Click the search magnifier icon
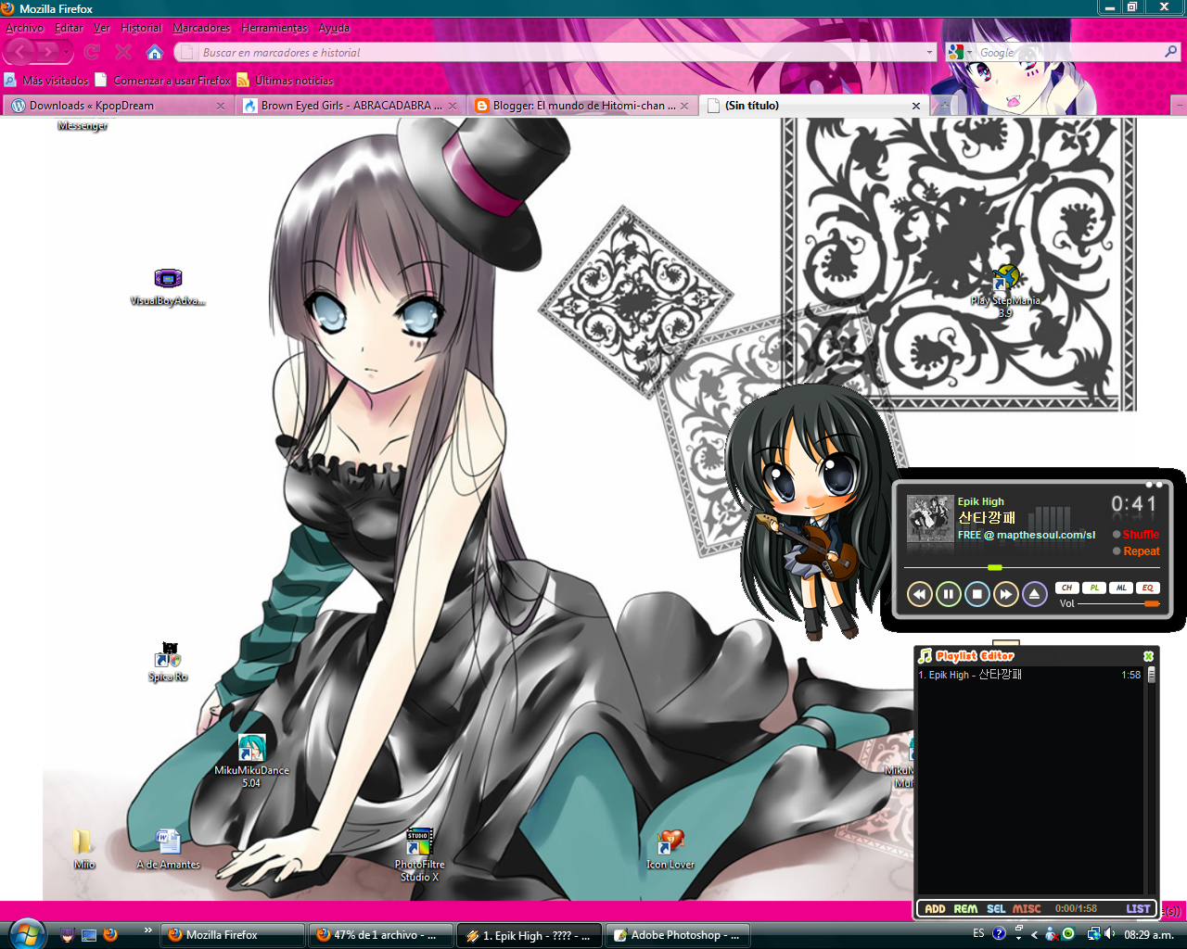This screenshot has height=949, width=1187. (1170, 52)
